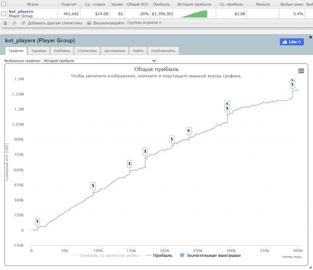Click the История прибыли column header

pyautogui.click(x=194, y=4)
